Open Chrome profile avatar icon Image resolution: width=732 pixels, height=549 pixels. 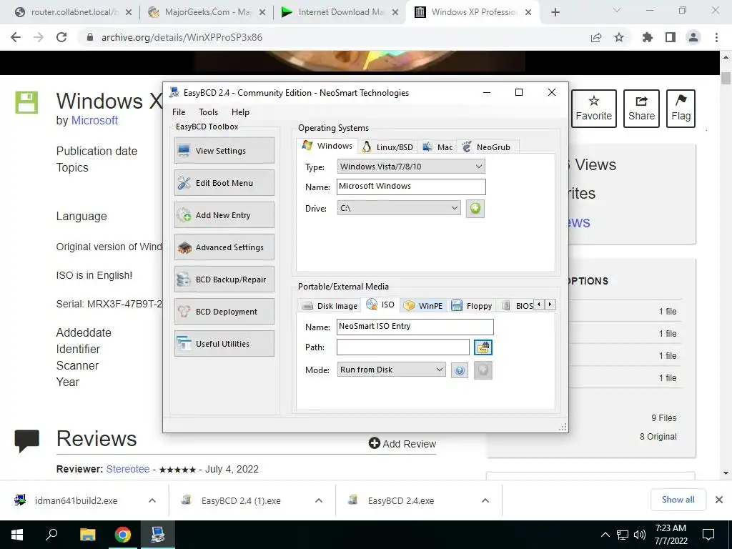point(693,37)
